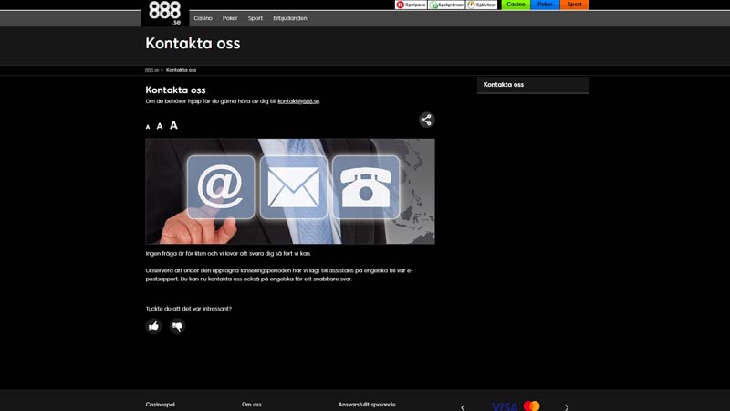Viewport: 730px width, 411px height.
Task: Open Erbjudanden in the navigation bar
Action: (x=290, y=18)
